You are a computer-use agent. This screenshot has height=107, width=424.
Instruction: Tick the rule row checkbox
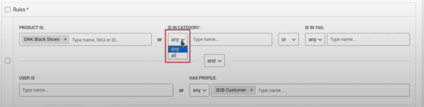pos(8,61)
